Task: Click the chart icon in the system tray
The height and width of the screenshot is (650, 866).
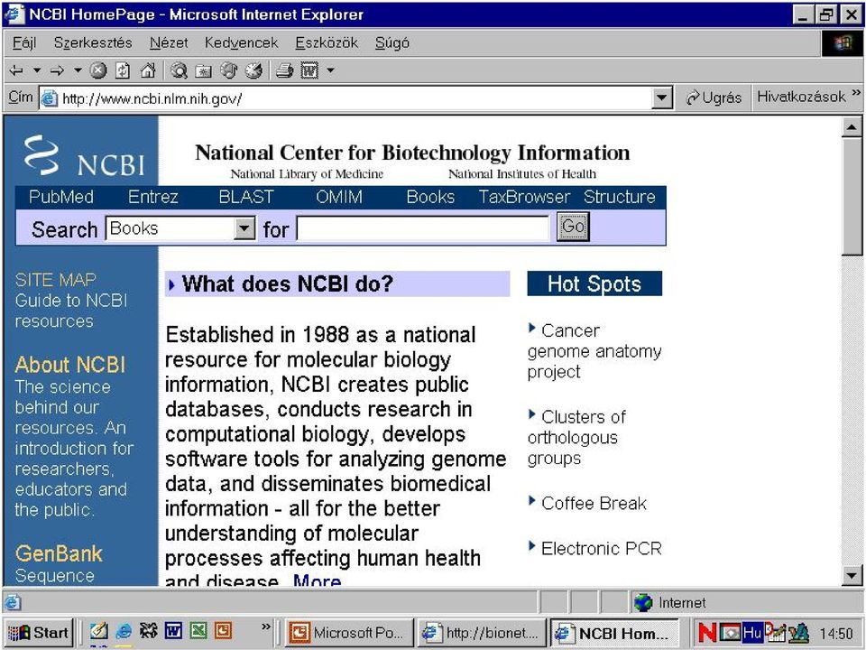Action: [774, 632]
